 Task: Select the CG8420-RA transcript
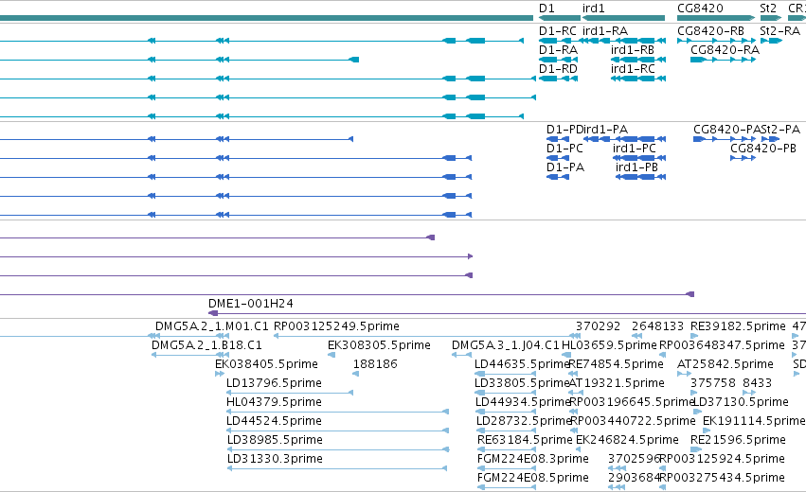pos(725,50)
